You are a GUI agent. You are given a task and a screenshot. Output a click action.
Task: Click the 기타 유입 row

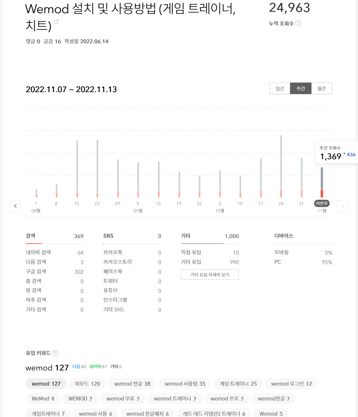(210, 262)
